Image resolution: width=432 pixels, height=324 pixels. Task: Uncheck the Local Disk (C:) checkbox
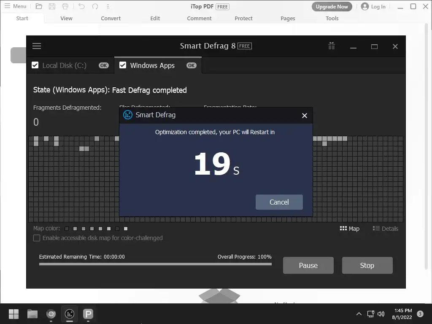coord(35,65)
